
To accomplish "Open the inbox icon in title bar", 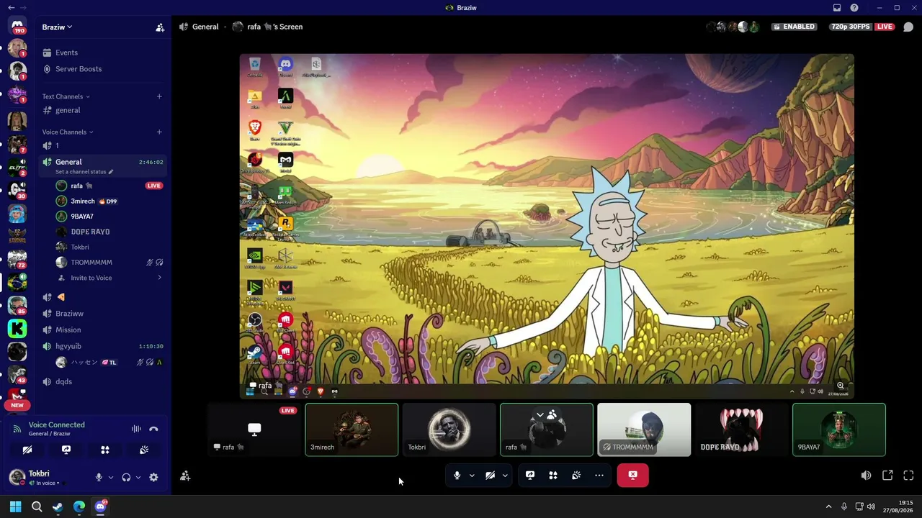I will click(x=837, y=8).
